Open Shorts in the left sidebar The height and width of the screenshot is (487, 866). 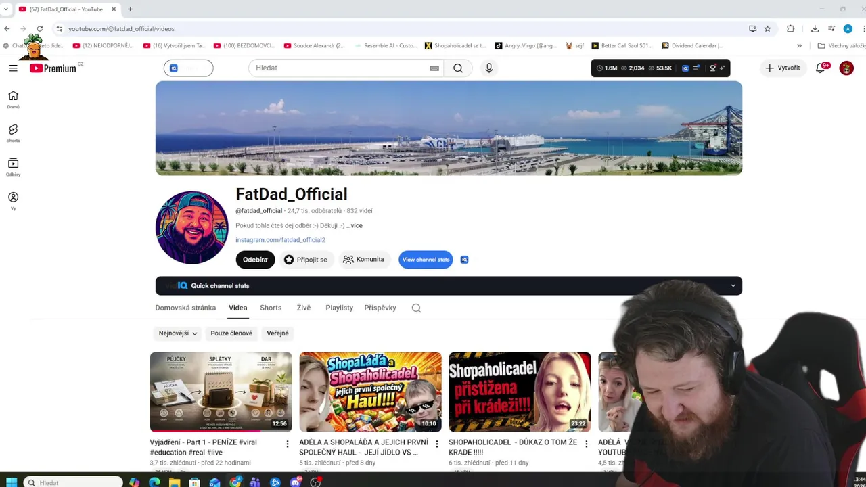[x=13, y=133]
